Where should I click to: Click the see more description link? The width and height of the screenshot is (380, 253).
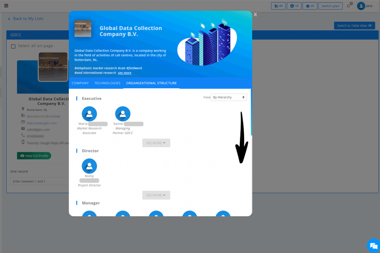click(125, 73)
